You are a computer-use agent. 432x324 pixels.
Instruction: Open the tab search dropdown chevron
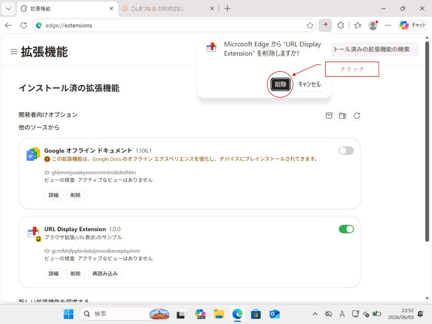[x=8, y=8]
